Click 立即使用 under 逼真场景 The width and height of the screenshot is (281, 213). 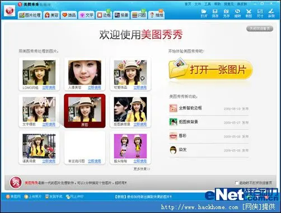tap(49, 161)
